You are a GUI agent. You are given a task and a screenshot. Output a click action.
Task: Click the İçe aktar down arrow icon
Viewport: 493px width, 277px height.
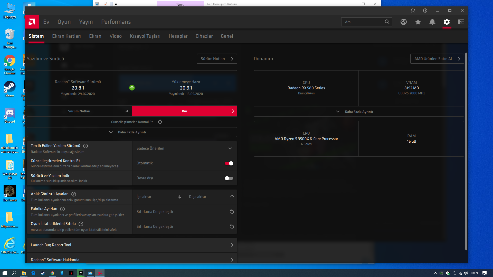tap(180, 197)
